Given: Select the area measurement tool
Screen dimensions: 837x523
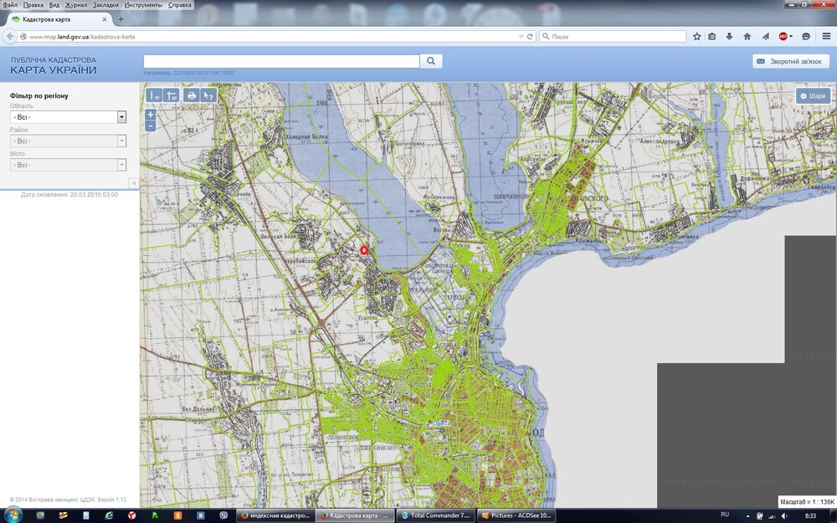Looking at the screenshot, I should pos(171,96).
